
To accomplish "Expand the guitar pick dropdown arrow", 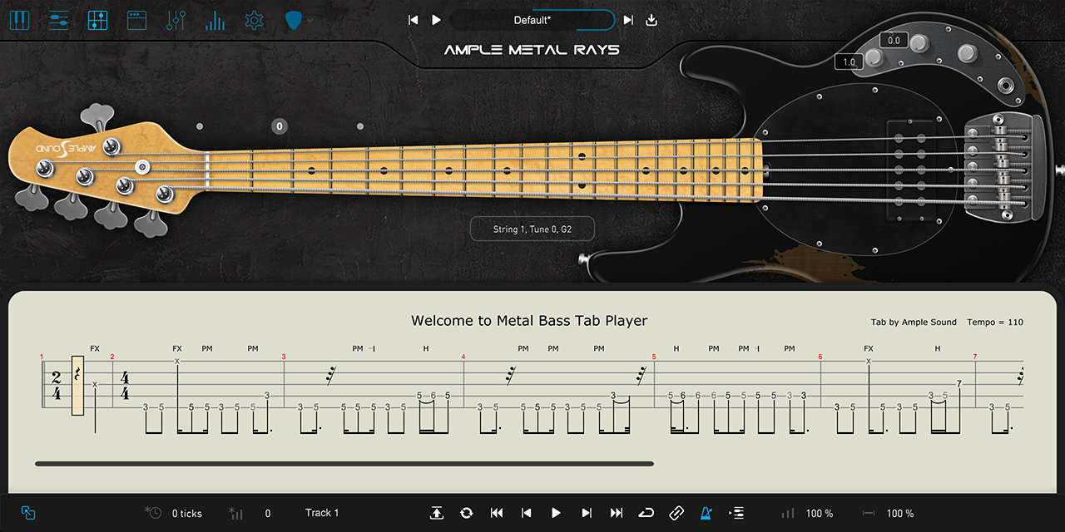I will [310, 21].
